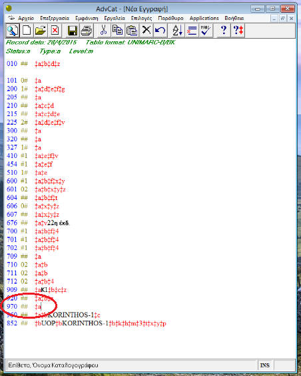Print using the printer icon
301x376 pixels.
pos(87,31)
